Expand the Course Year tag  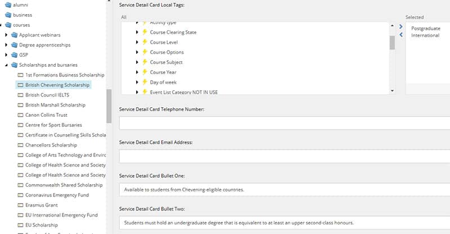[x=137, y=72]
